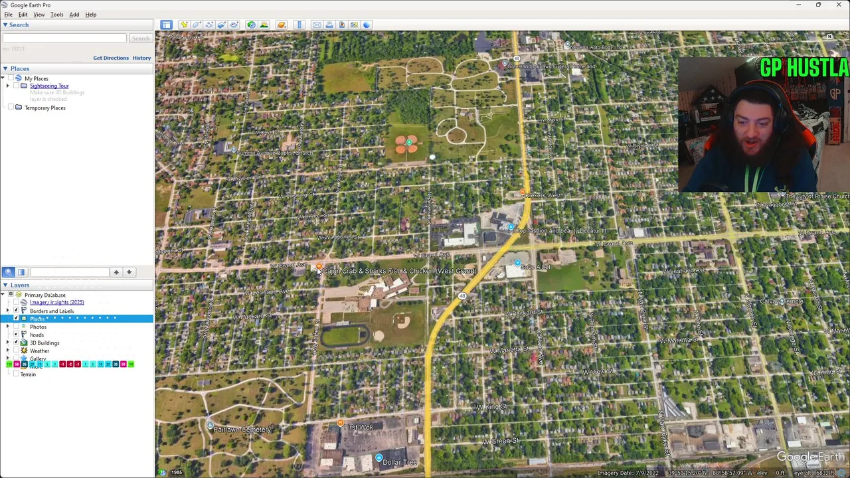Add a placemark with the pushpin icon
Image resolution: width=850 pixels, height=478 pixels.
pos(184,25)
